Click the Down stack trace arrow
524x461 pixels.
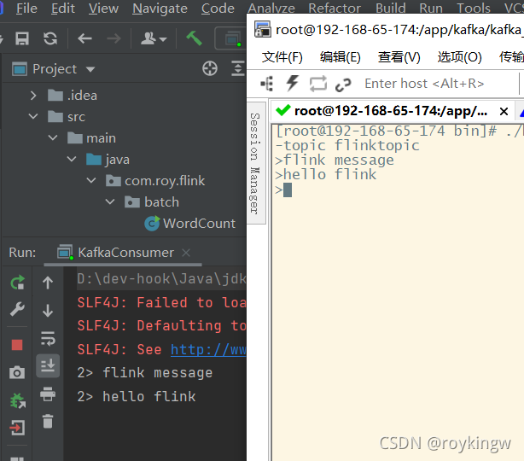48,310
